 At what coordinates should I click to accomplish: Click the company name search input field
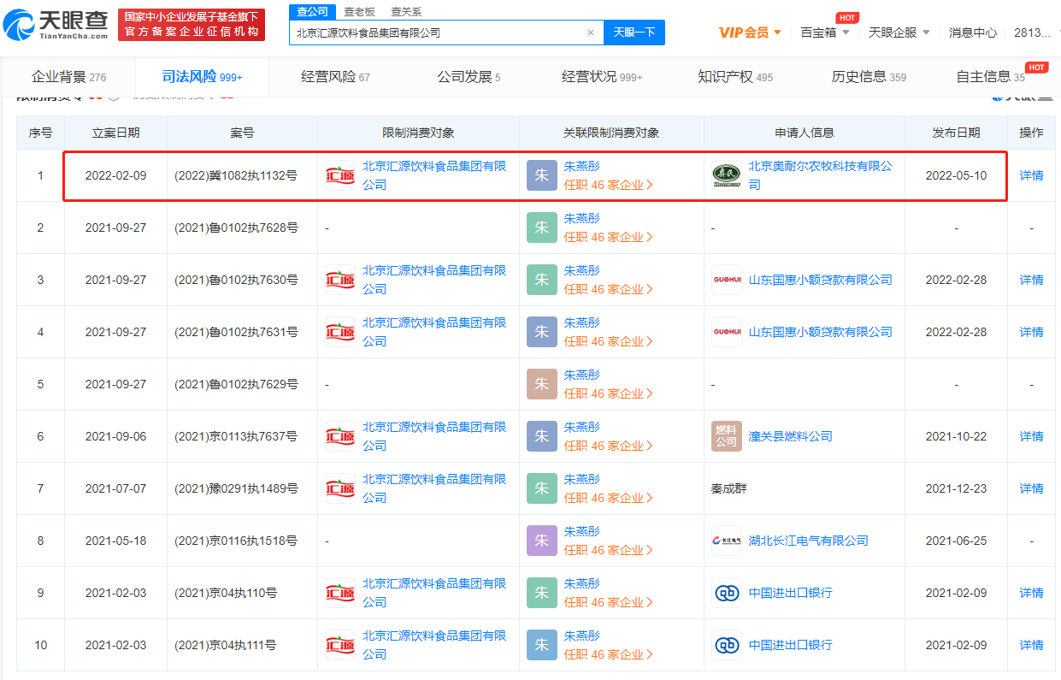436,33
